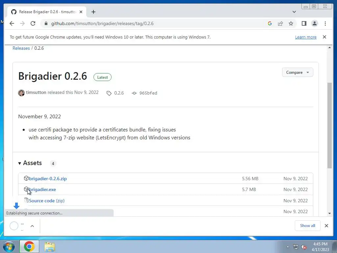Screen dimensions: 337x253
Task: Bookmark this page with star icon
Action: pyautogui.click(x=291, y=23)
